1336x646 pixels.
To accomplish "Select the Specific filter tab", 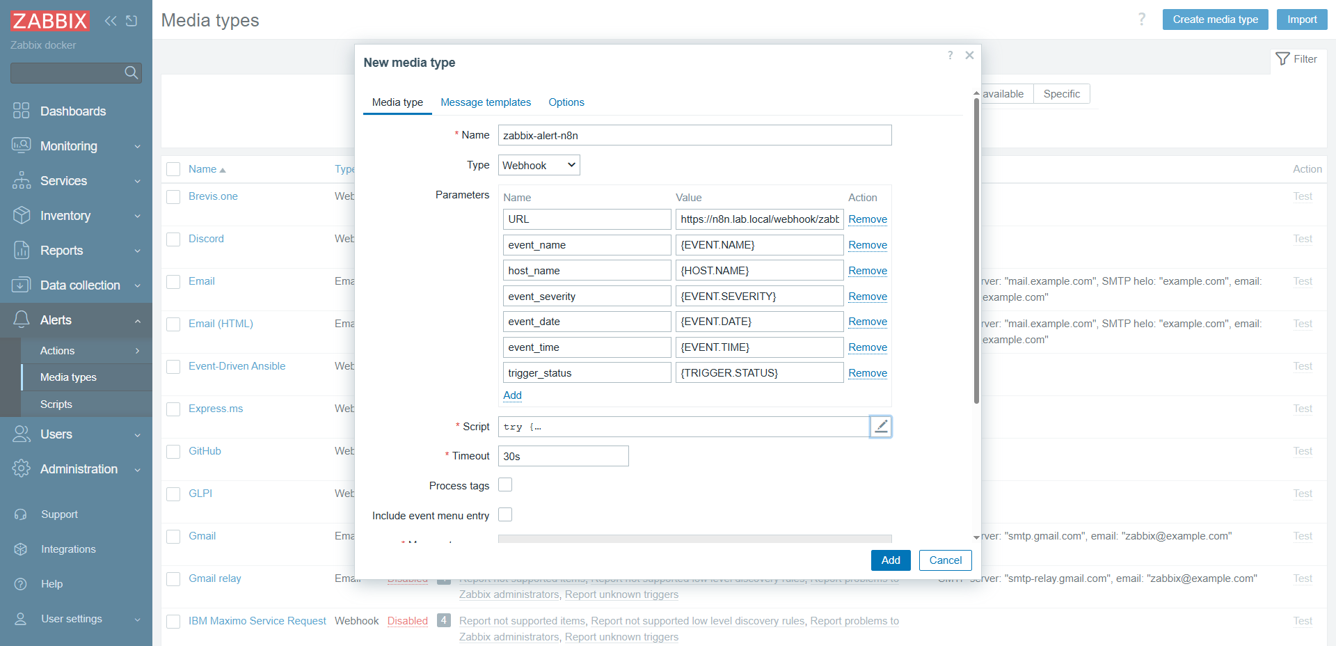I will [x=1062, y=94].
